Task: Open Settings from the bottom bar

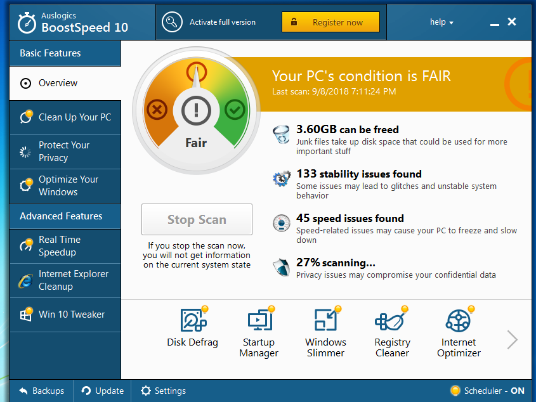Action: point(163,391)
